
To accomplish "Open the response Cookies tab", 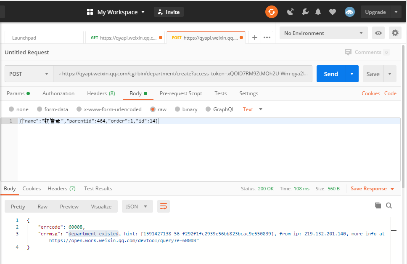I will click(x=32, y=188).
